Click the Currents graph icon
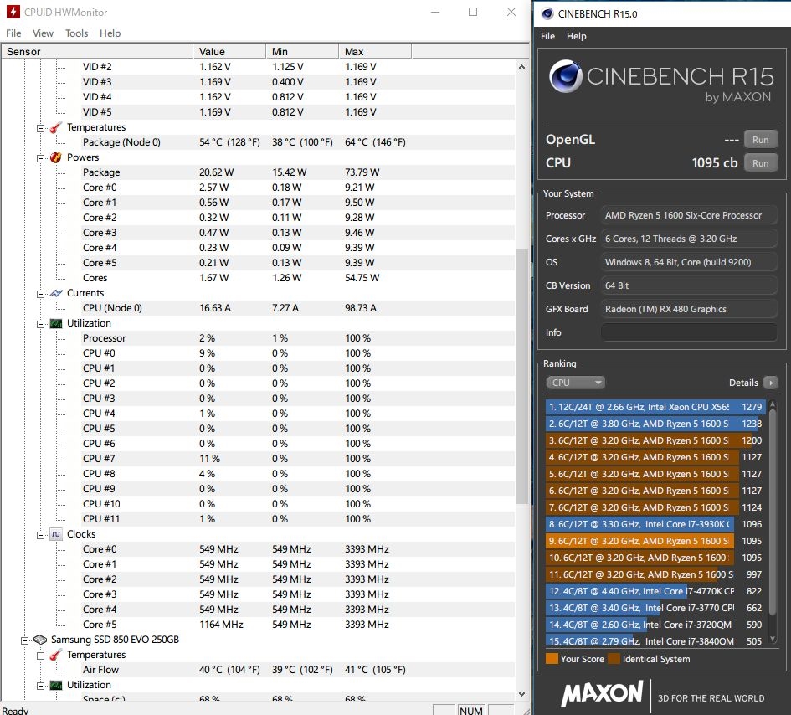The image size is (791, 715). coord(56,293)
